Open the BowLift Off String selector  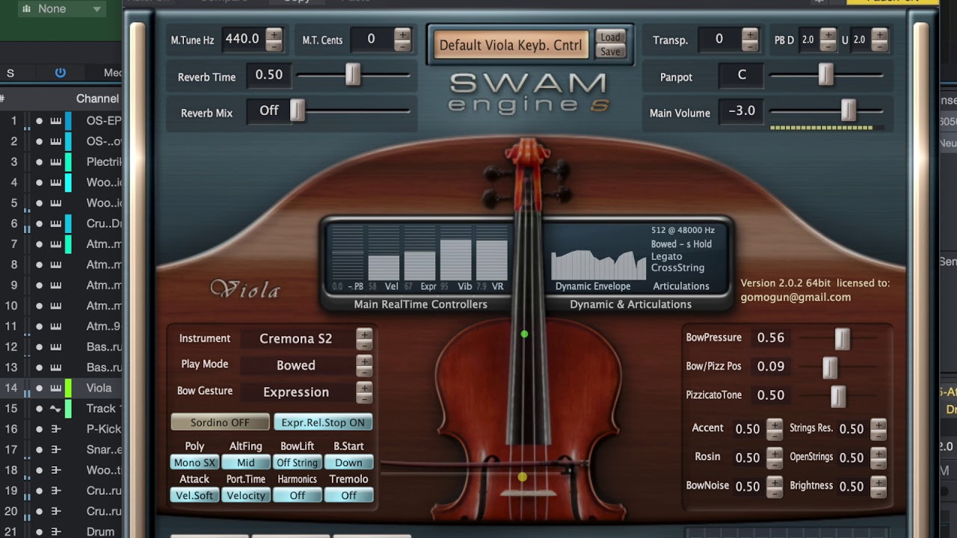click(x=298, y=463)
